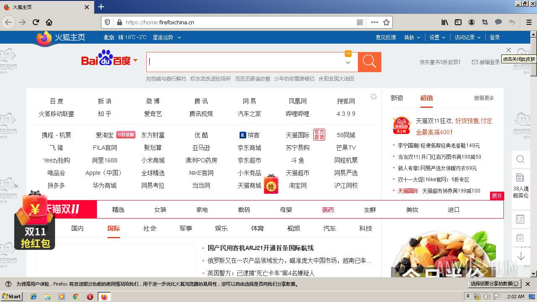Image resolution: width=537 pixels, height=302 pixels.
Task: View site security padlock info
Action: (119, 22)
